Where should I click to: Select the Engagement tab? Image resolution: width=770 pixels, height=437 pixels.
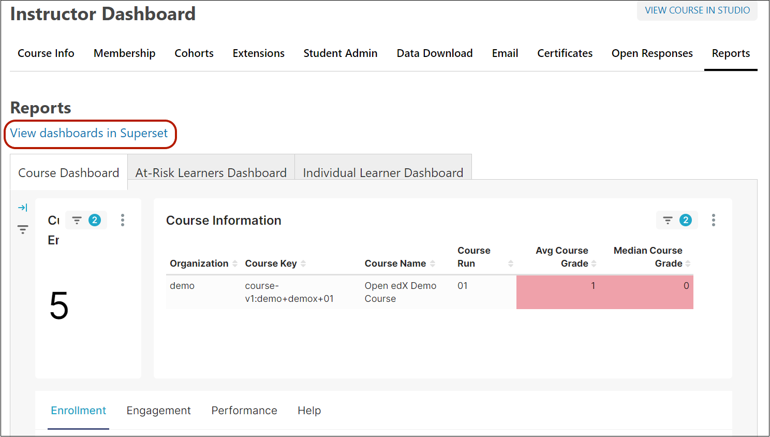pyautogui.click(x=158, y=411)
